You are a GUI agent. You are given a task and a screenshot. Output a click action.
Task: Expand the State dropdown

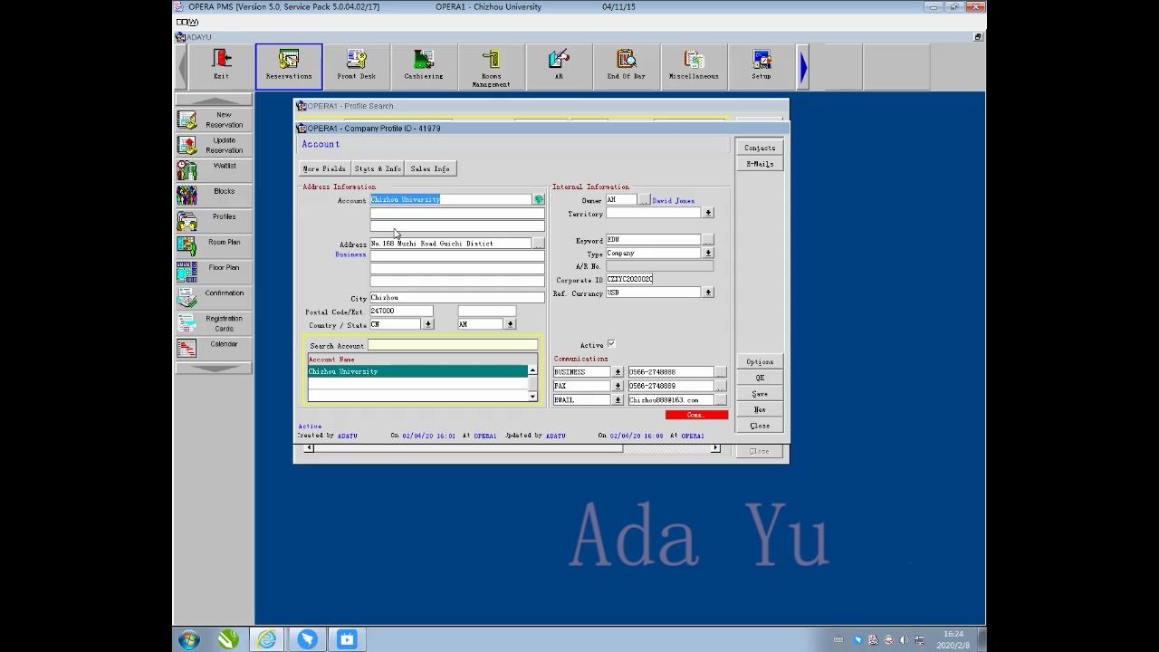click(510, 323)
